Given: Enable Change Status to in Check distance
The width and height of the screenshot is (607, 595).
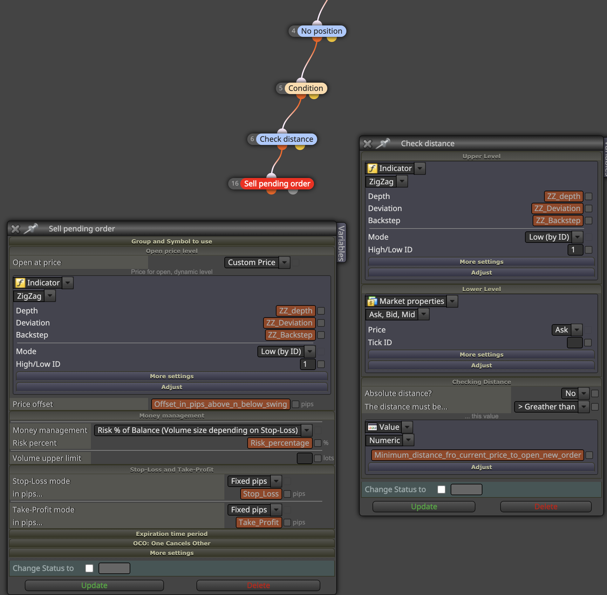Looking at the screenshot, I should [441, 489].
